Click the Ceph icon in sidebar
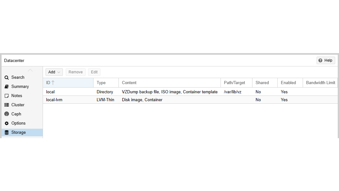This screenshot has width=339, height=191. tap(7, 114)
